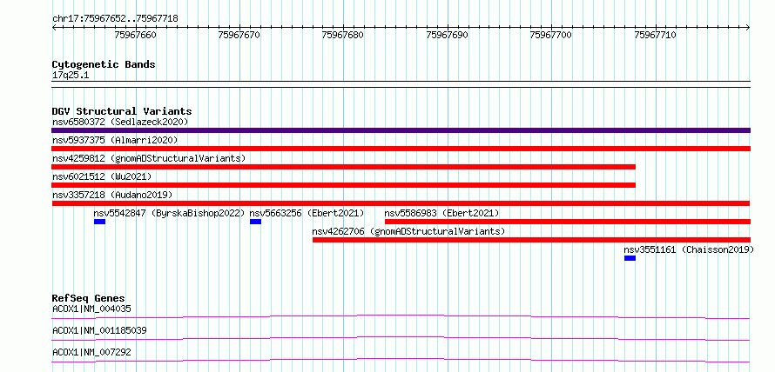Click the ACOX1|NM_004035 transcript label
Viewport: 775px width, 372px height.
coord(91,309)
